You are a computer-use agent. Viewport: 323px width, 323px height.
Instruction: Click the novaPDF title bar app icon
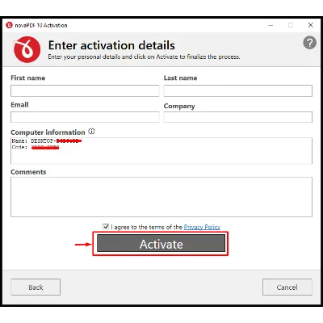click(9, 25)
